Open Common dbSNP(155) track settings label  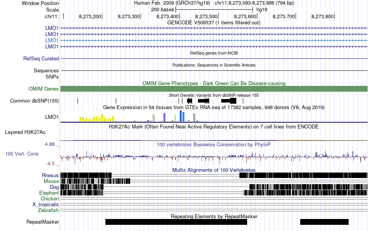34,101
